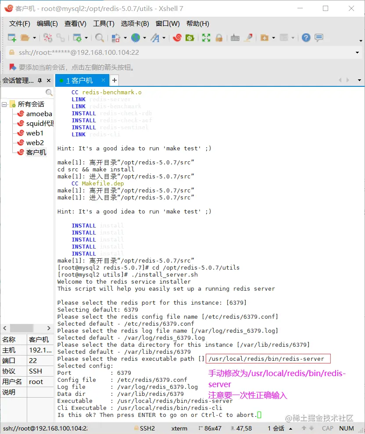Select the 所有会话 folder
Screen dimensions: 365x434
31,104
